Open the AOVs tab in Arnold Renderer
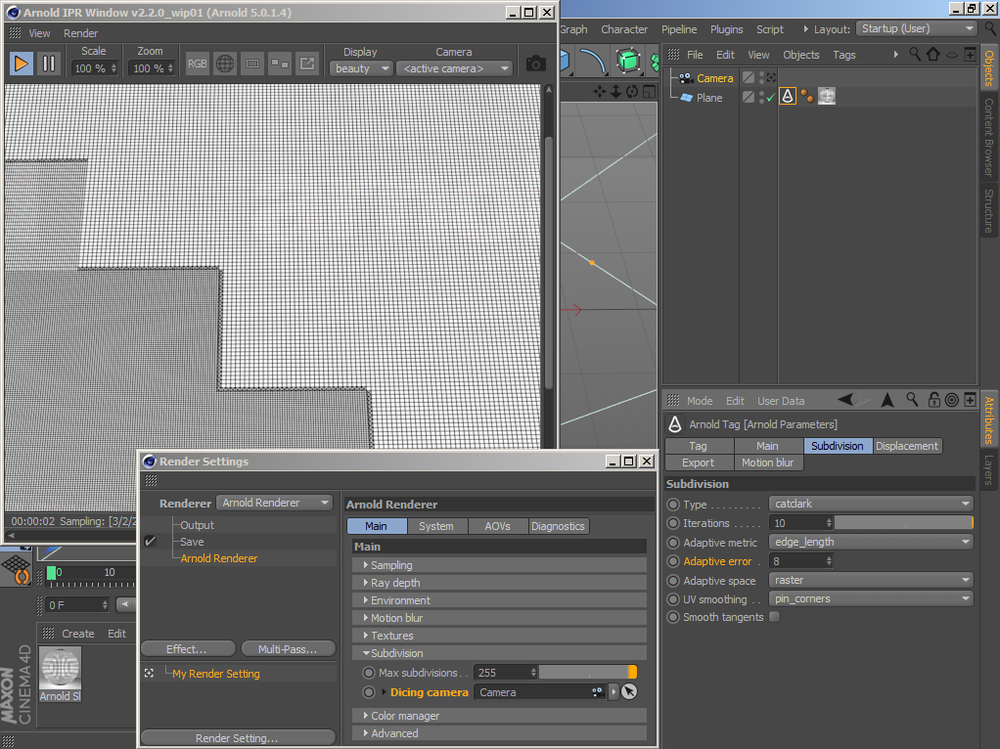Viewport: 1000px width, 749px height. click(497, 526)
